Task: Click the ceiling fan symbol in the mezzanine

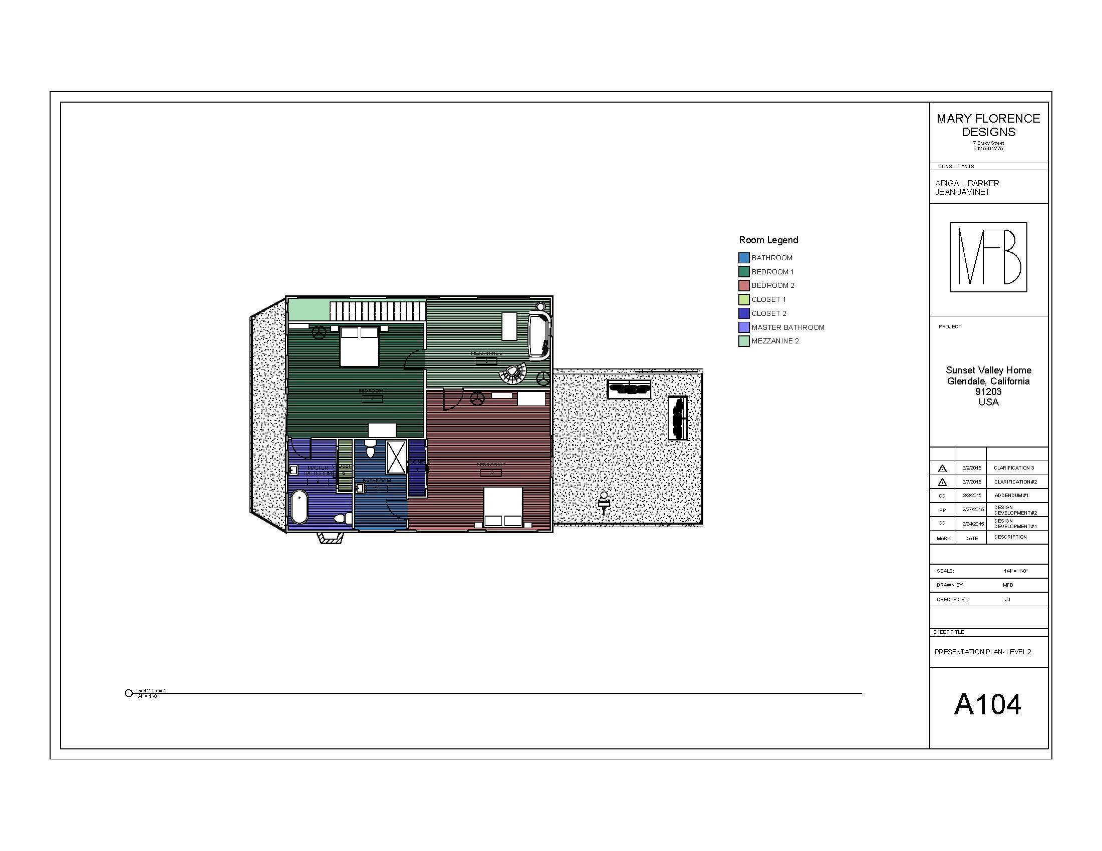Action: coord(543,377)
